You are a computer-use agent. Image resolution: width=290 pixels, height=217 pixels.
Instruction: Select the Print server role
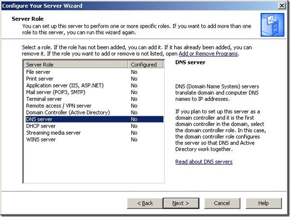coord(40,79)
